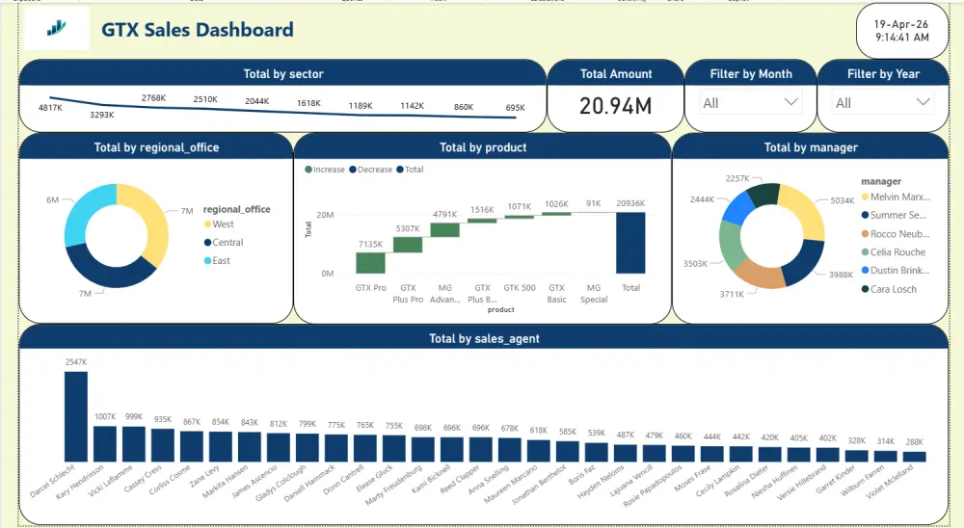Click the 4817K sector data label

pyautogui.click(x=50, y=108)
